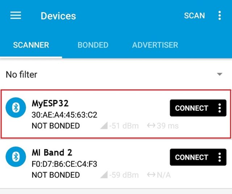Expand the MyESP32 device entry
Viewport: 232px width, 194px height.
(x=116, y=114)
